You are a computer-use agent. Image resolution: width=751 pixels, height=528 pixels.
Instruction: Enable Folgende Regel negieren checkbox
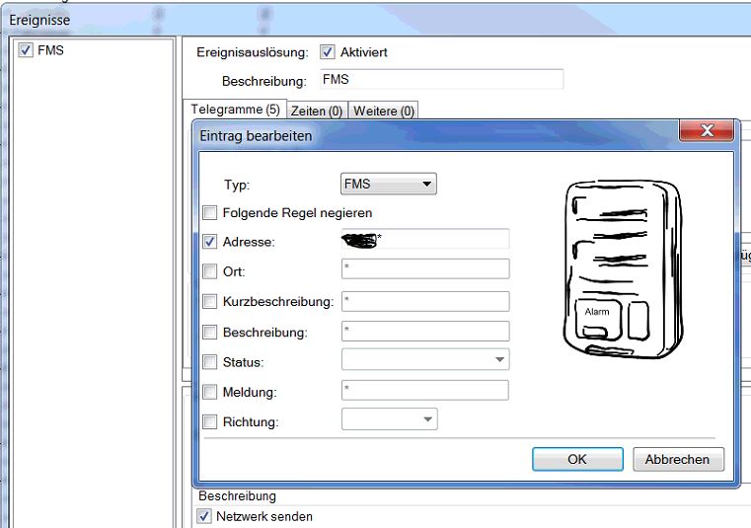pyautogui.click(x=209, y=212)
